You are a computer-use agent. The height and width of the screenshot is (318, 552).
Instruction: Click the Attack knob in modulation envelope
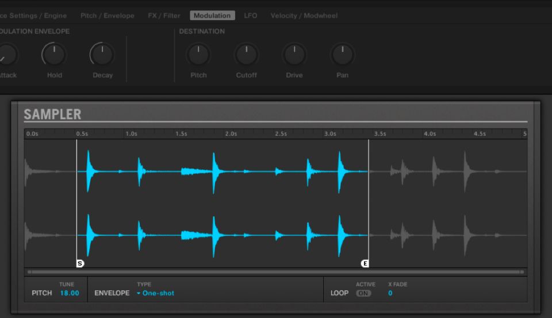click(6, 55)
